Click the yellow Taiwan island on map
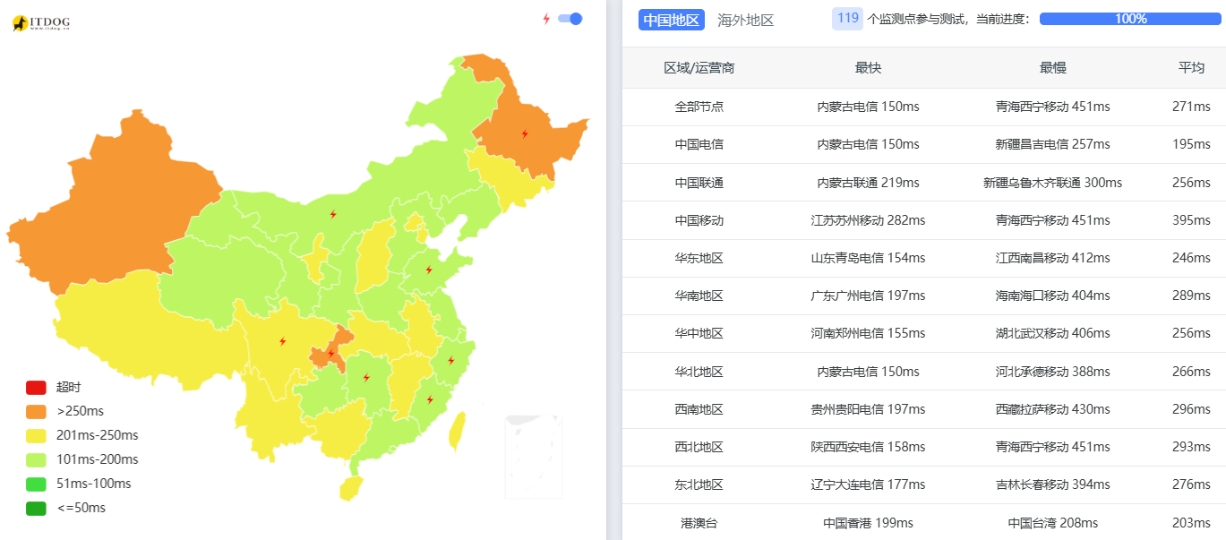The height and width of the screenshot is (540, 1226). pos(456,432)
